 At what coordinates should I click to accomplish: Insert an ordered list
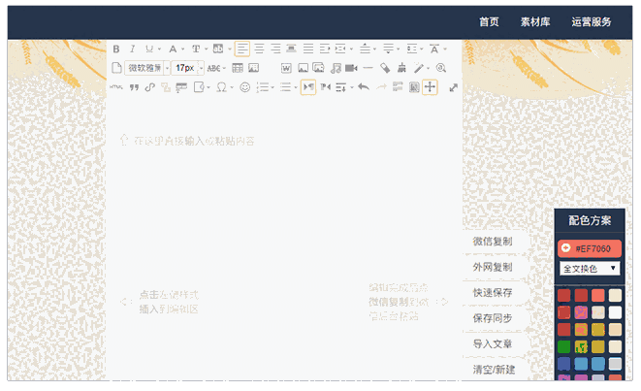click(262, 87)
